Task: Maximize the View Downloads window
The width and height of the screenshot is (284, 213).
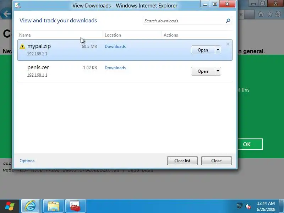Action: point(215,4)
